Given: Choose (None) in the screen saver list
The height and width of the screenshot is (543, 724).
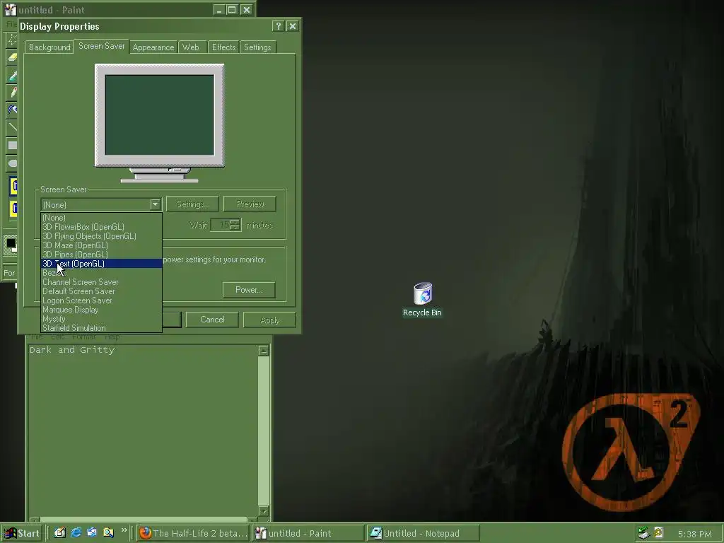Looking at the screenshot, I should click(102, 218).
